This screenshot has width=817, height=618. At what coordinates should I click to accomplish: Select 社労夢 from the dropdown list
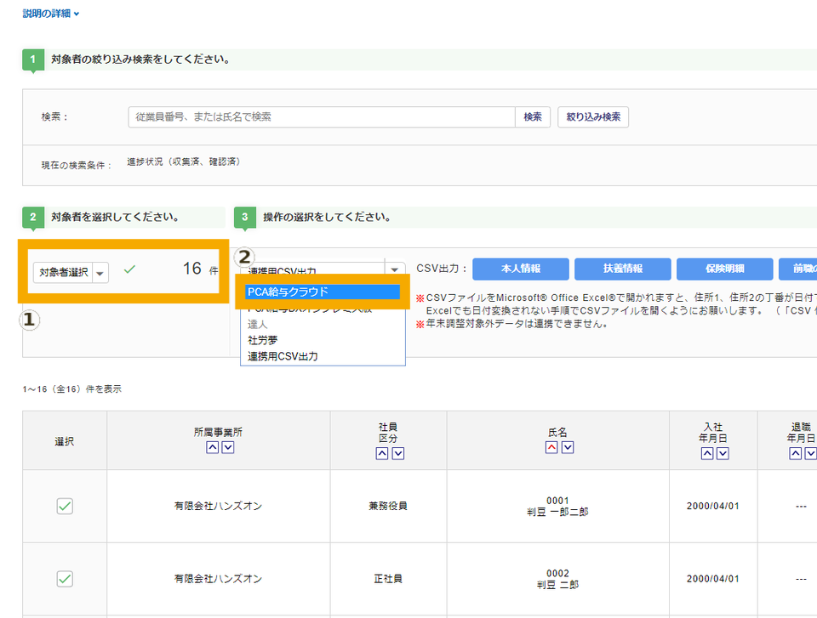[x=263, y=341]
